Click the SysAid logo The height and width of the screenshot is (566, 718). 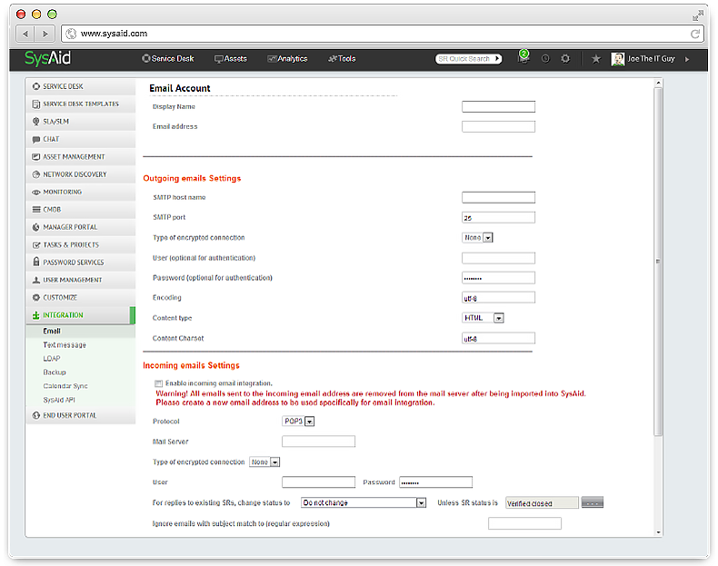point(47,58)
